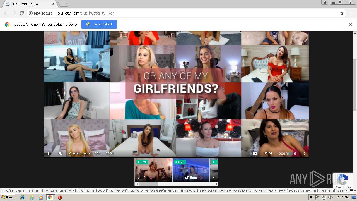This screenshot has width=357, height=201.
Task: Click the remaining time -37:04 display
Action: (267, 154)
